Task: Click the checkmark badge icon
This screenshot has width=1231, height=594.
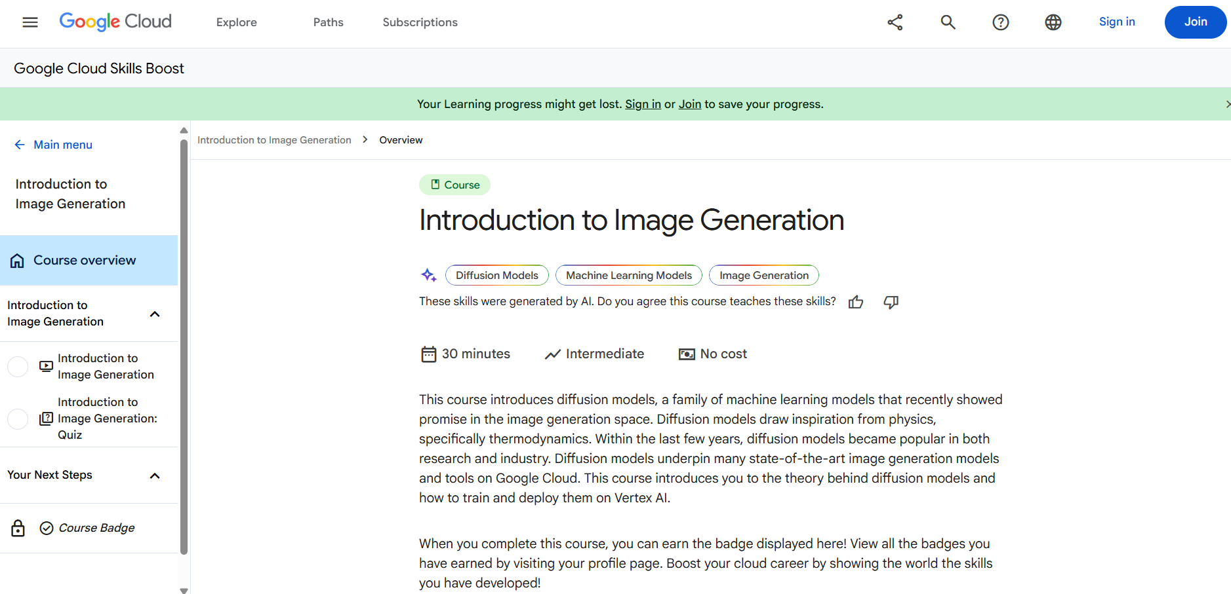Action: 47,528
